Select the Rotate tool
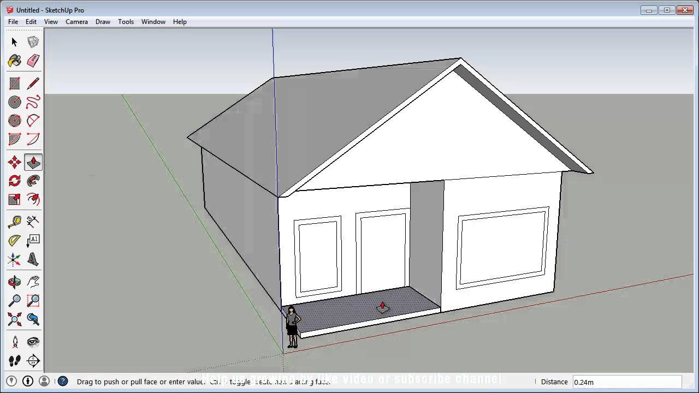The image size is (699, 393). (x=15, y=181)
